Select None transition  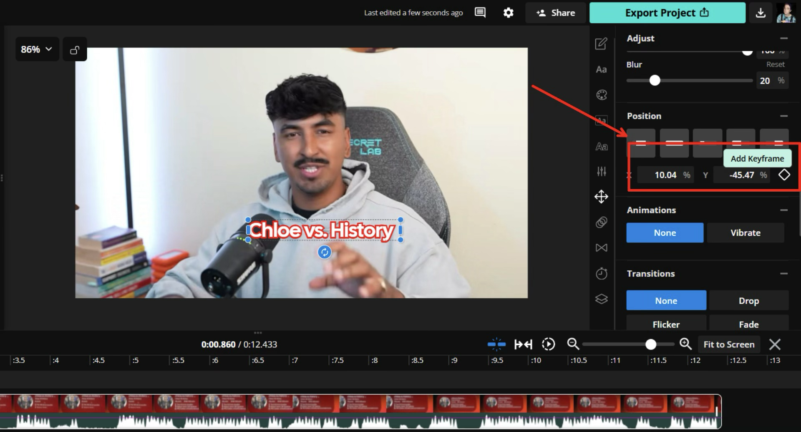click(666, 300)
